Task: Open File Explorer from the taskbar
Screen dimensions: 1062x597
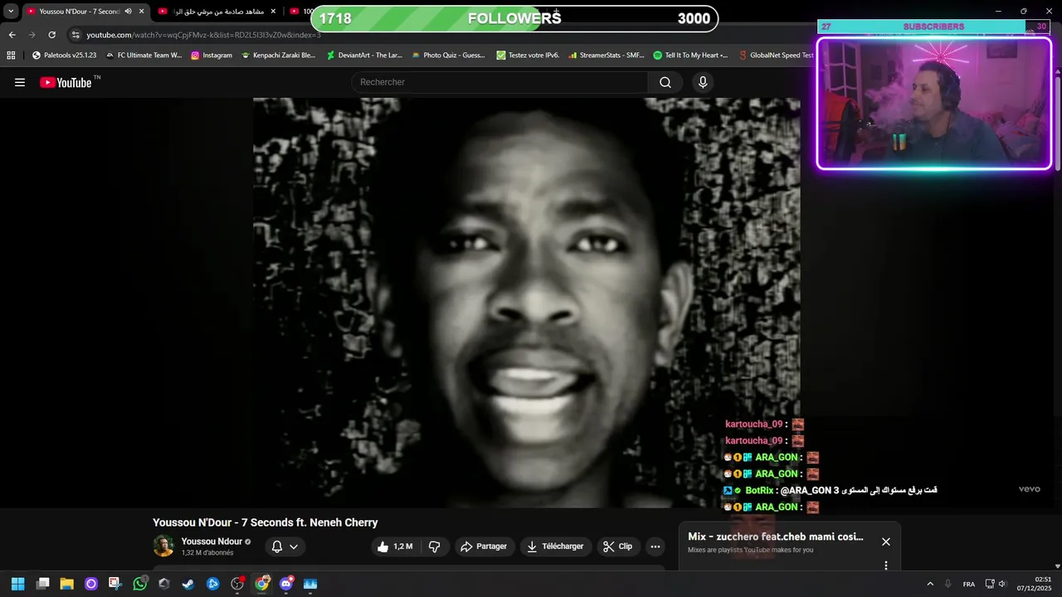Action: click(67, 584)
